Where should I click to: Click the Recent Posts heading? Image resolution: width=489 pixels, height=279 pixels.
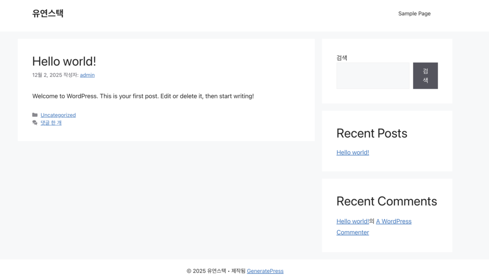(x=372, y=133)
